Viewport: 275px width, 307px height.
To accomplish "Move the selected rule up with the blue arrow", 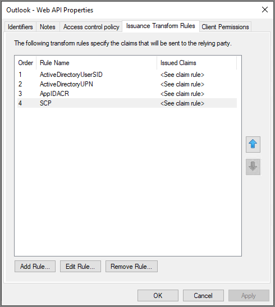I will 253,144.
